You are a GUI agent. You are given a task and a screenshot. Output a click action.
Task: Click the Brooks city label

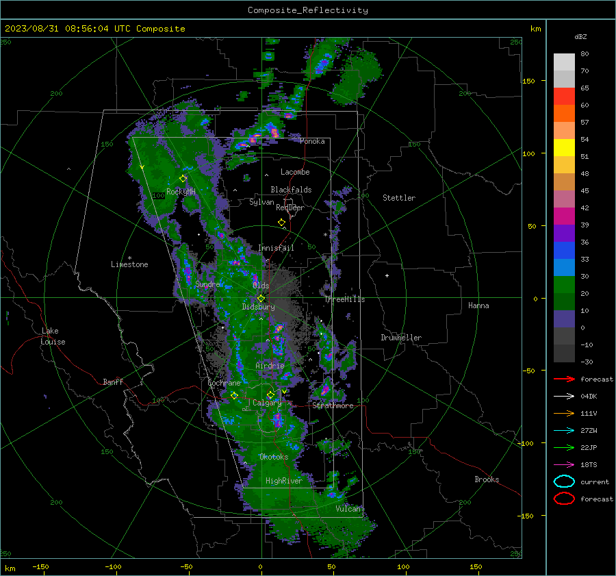tap(487, 479)
